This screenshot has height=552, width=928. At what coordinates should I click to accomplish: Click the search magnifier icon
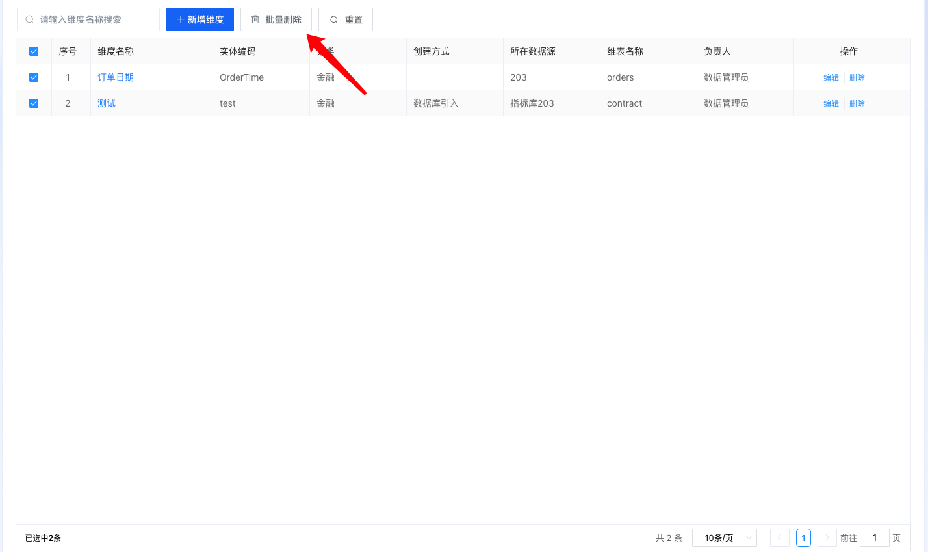(x=29, y=19)
